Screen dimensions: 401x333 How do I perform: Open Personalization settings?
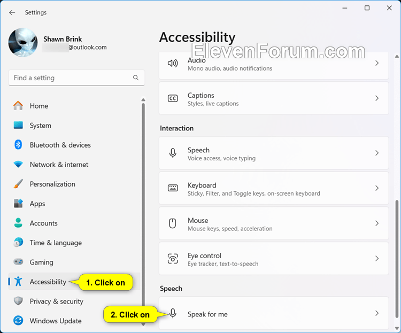52,184
